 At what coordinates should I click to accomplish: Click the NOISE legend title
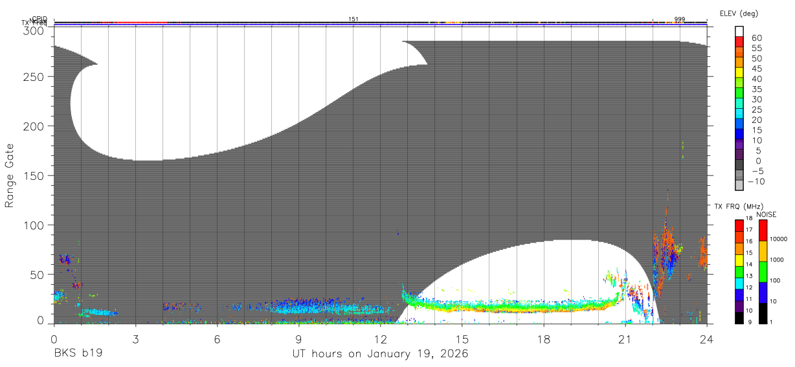[x=766, y=214]
